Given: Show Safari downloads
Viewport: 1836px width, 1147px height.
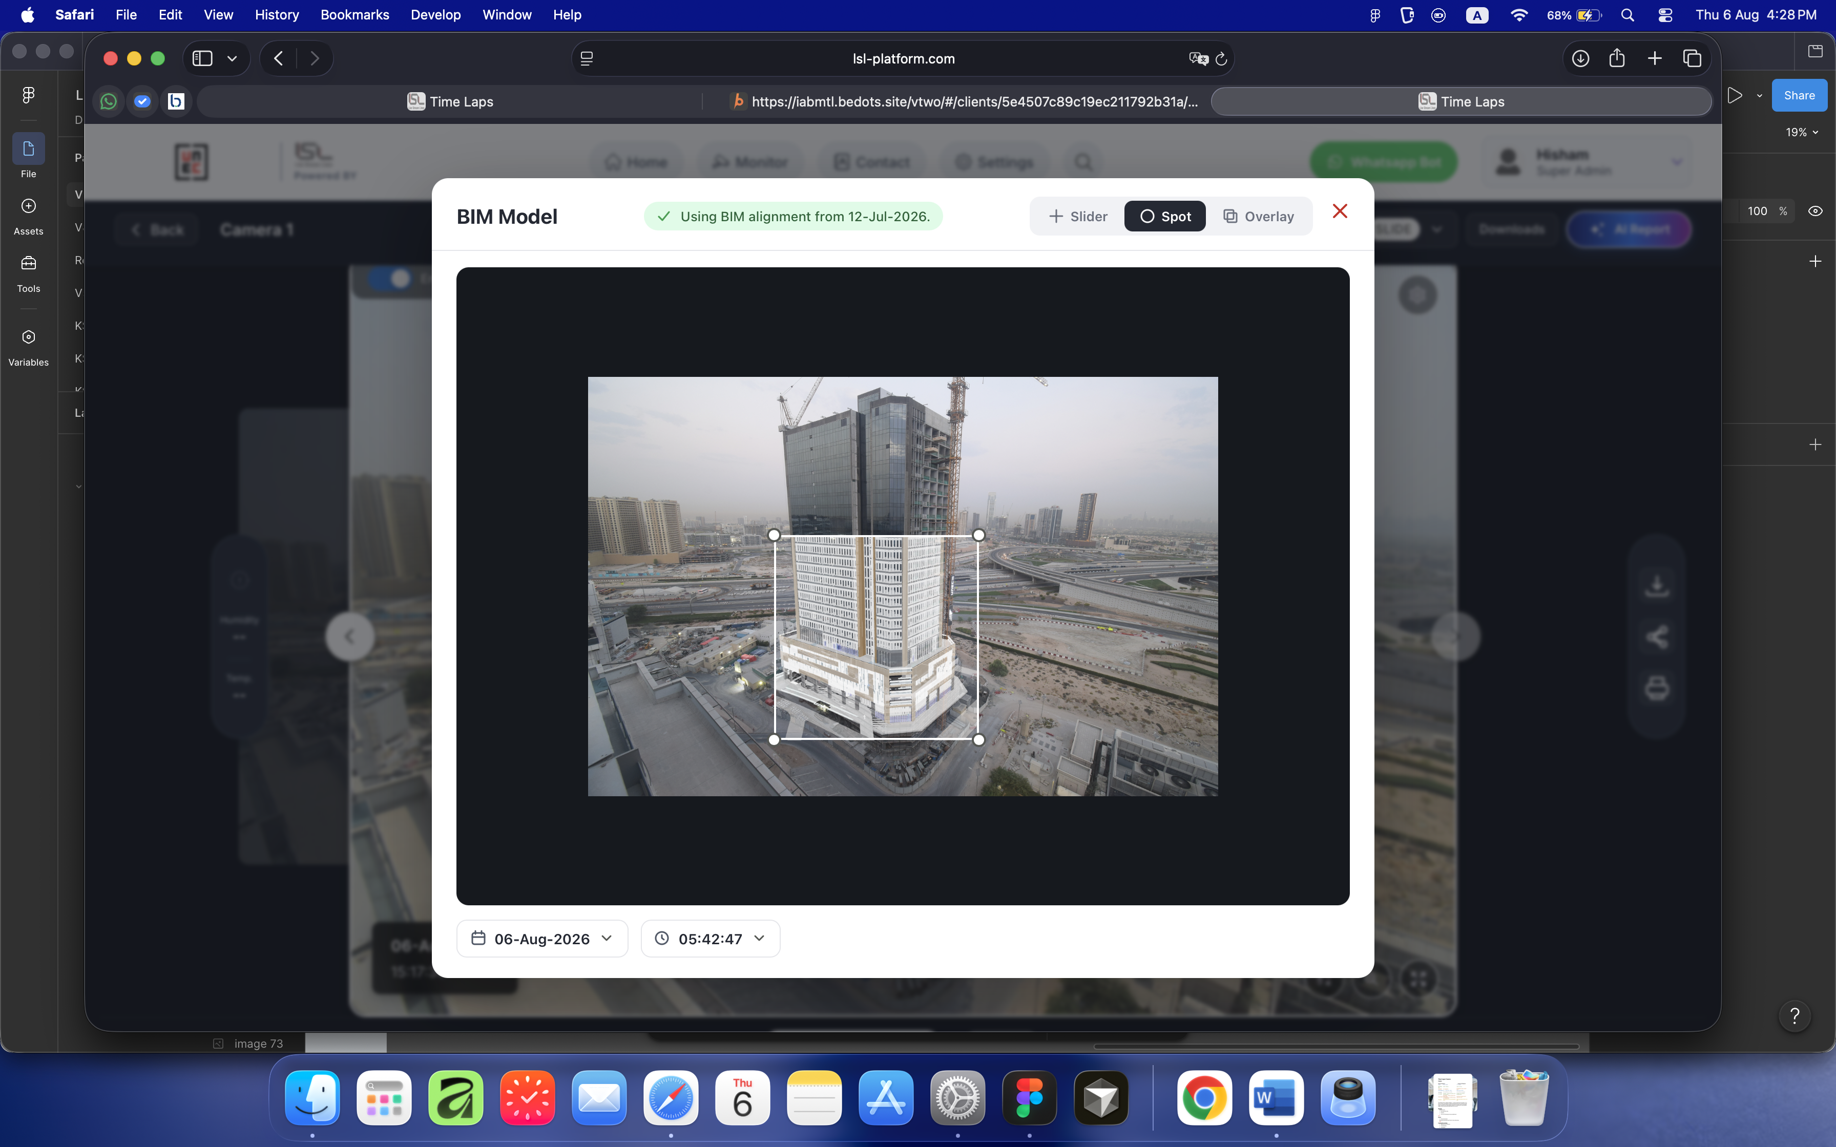Looking at the screenshot, I should point(1580,58).
